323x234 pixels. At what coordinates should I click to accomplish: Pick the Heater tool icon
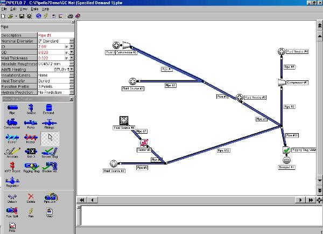(x=30, y=138)
